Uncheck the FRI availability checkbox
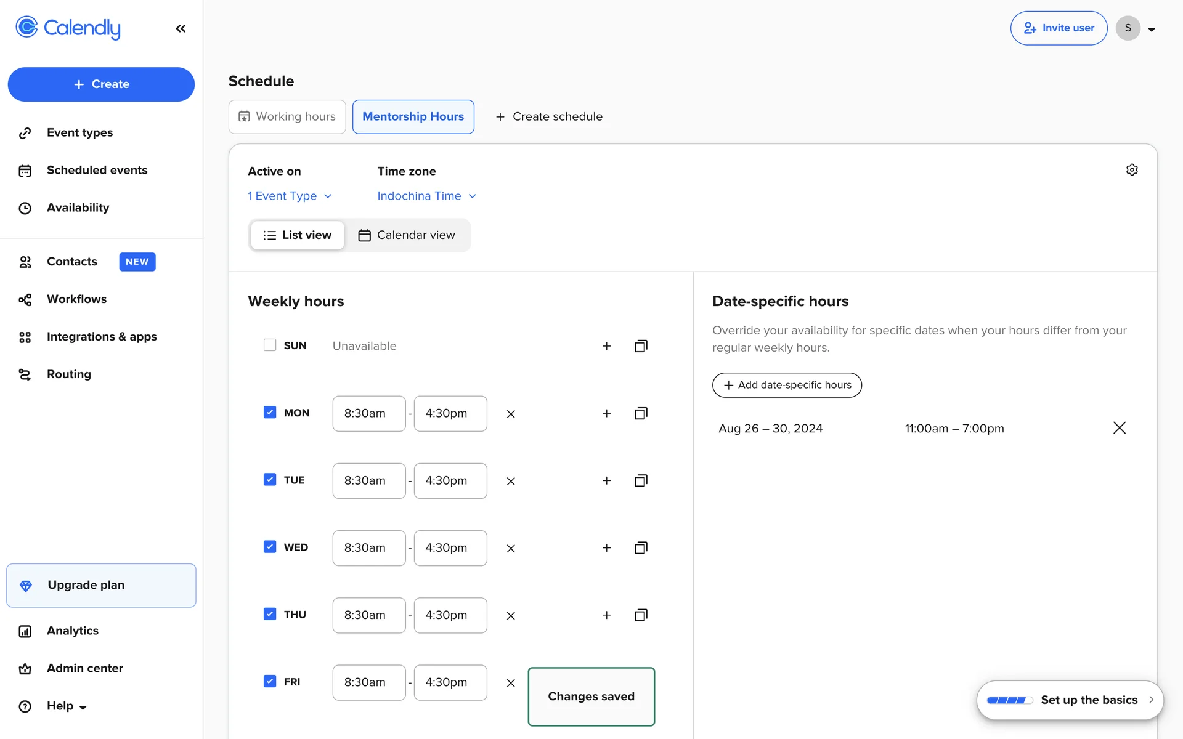 pos(270,681)
